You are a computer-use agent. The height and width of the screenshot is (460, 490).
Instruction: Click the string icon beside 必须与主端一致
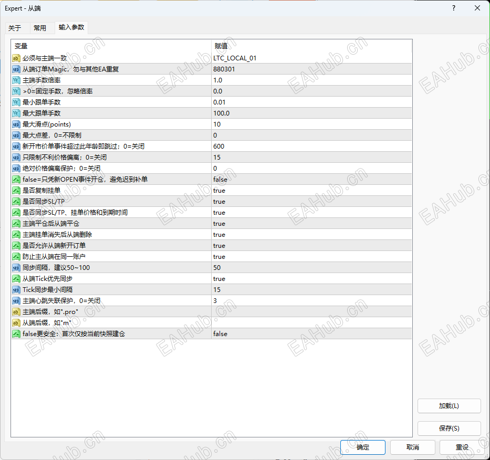tap(16, 58)
